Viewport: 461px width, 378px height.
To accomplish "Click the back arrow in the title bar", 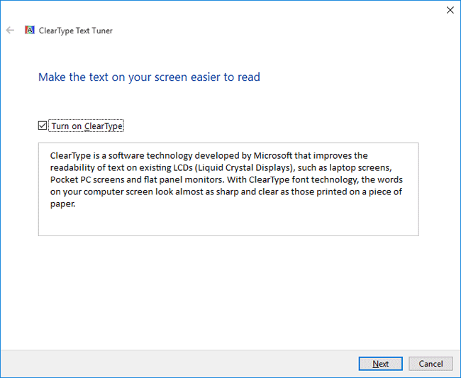I will [x=10, y=30].
